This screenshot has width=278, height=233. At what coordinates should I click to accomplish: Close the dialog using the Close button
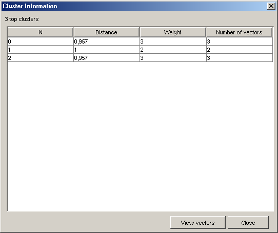tap(248, 222)
